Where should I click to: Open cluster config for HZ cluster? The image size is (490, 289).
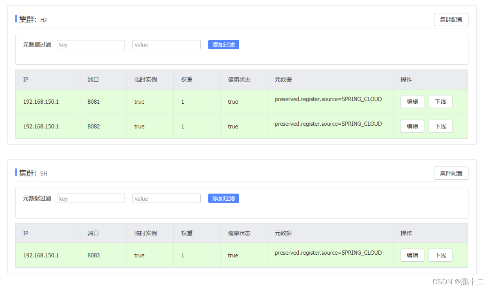[x=451, y=19]
